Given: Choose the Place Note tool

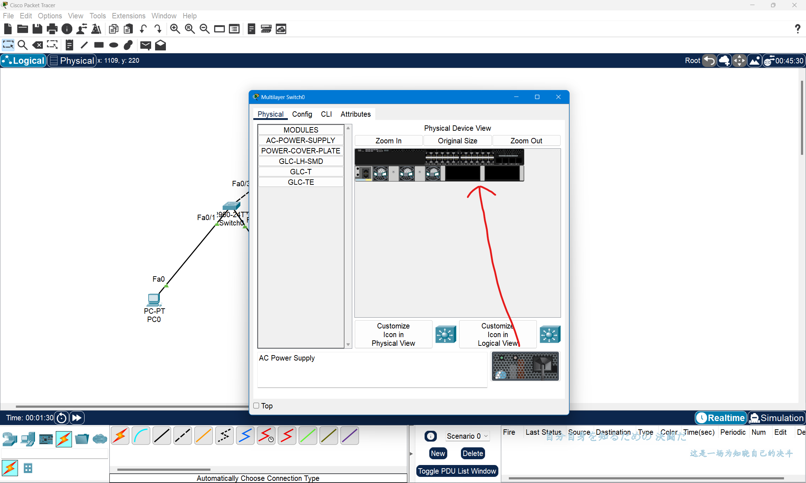Looking at the screenshot, I should 69,45.
